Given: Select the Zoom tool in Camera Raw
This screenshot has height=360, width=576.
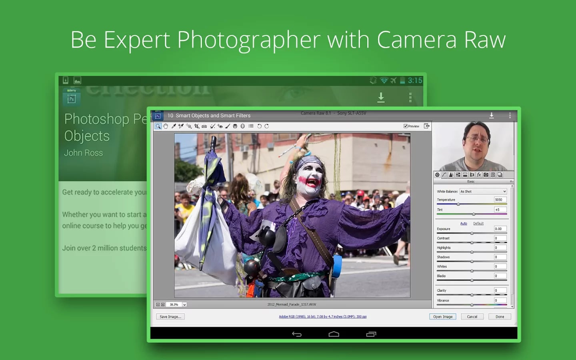Looking at the screenshot, I should click(158, 126).
